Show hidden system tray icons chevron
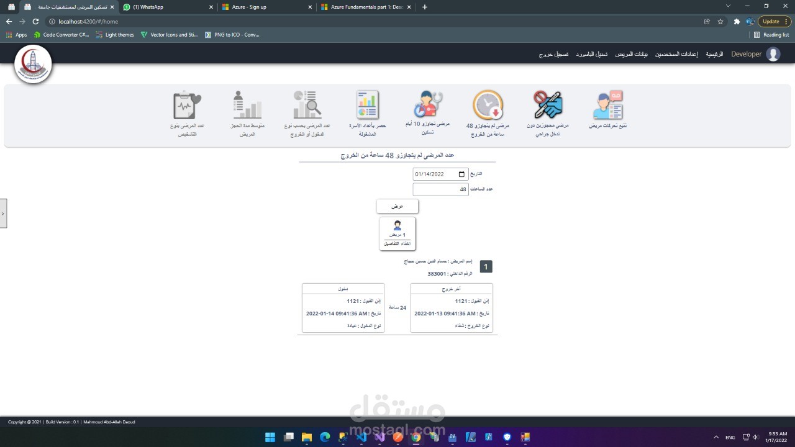Viewport: 795px width, 447px height. point(715,437)
